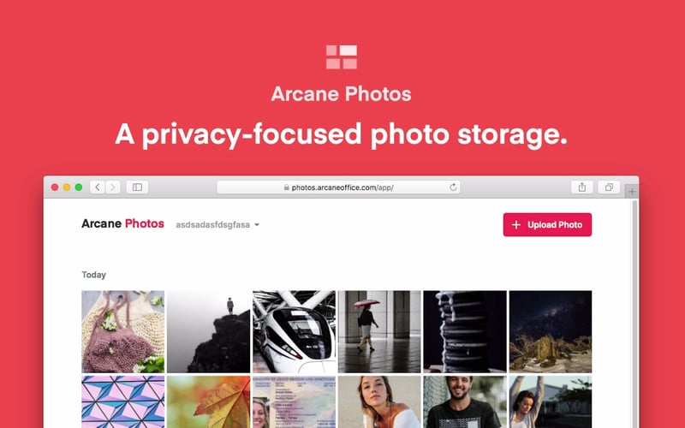Click the Safari forward arrow button

tap(113, 187)
